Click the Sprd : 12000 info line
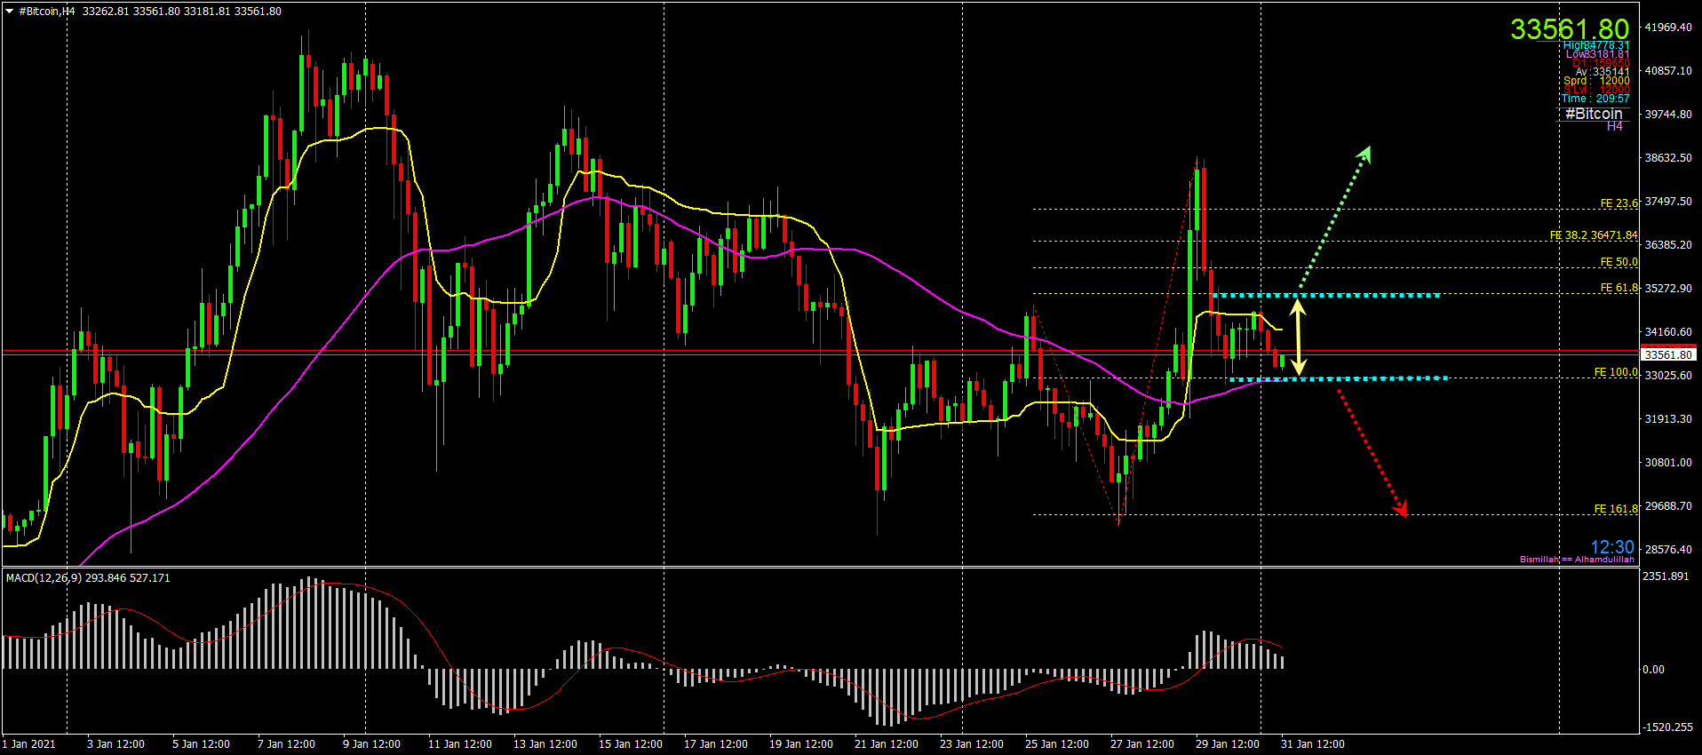The width and height of the screenshot is (1702, 755). (x=1596, y=81)
